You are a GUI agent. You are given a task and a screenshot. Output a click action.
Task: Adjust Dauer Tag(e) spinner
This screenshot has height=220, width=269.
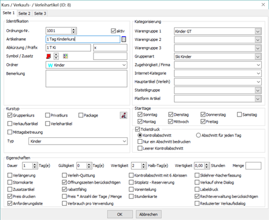coord(35,166)
